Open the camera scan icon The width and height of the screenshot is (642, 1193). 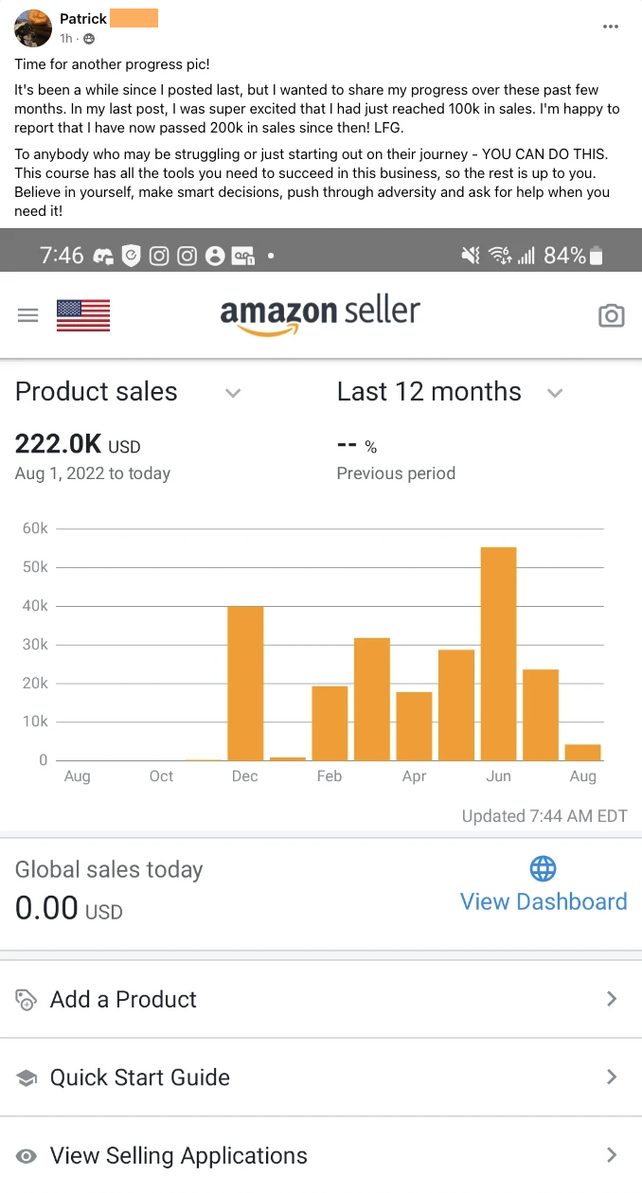click(x=612, y=316)
